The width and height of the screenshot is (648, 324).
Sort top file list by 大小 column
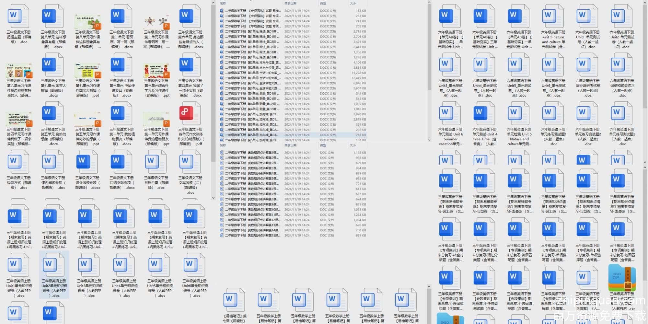pyautogui.click(x=353, y=3)
